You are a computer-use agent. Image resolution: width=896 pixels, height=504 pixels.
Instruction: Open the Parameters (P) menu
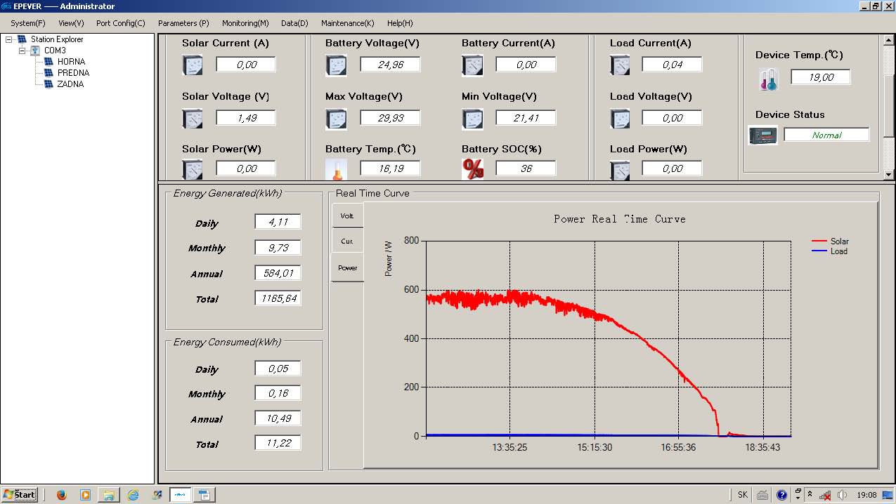click(x=183, y=23)
